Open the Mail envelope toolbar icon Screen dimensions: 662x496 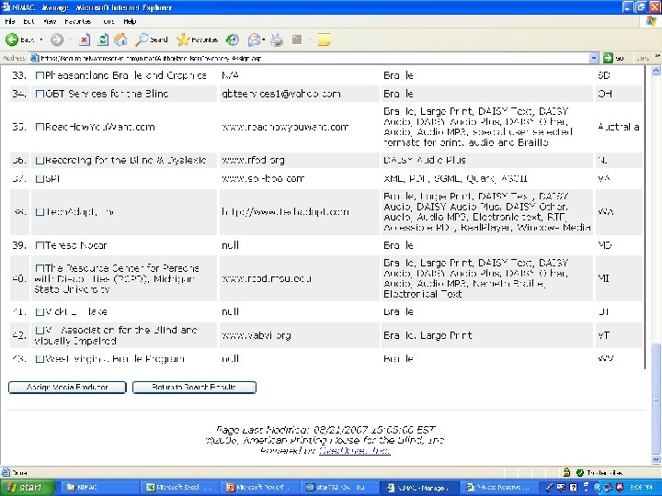tap(254, 39)
